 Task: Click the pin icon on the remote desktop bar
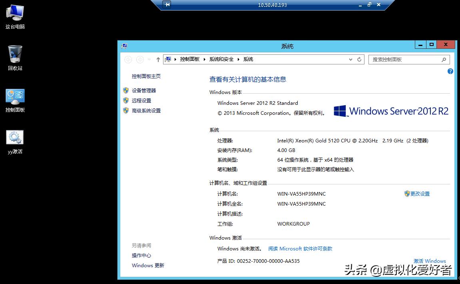pos(167,4)
